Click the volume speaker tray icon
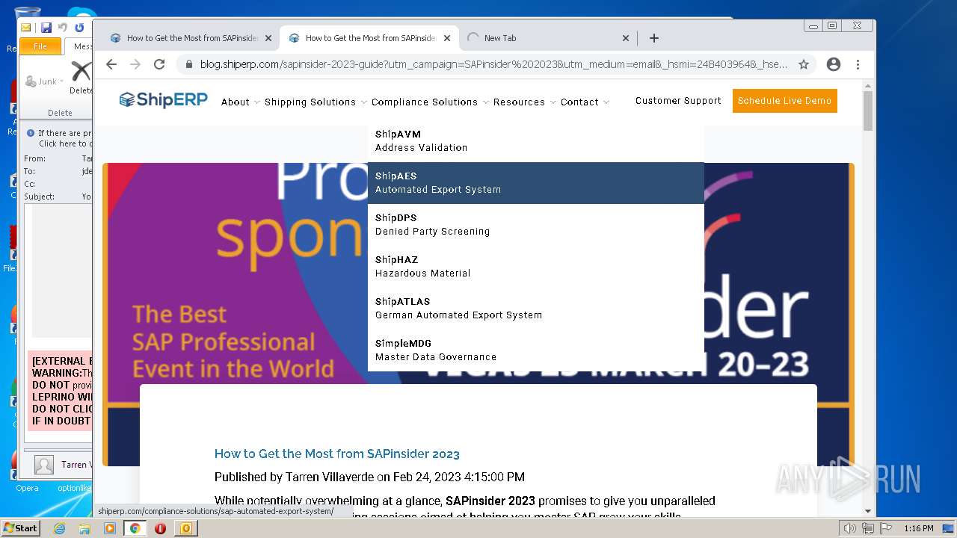 [849, 528]
